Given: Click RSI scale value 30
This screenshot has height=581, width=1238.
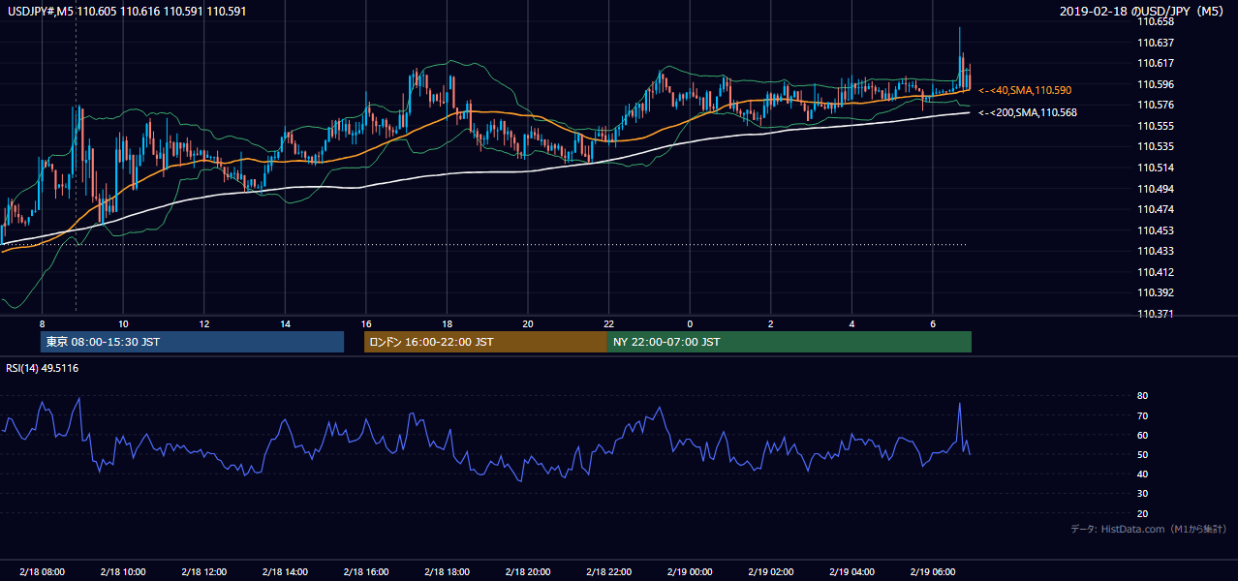Looking at the screenshot, I should pyautogui.click(x=1142, y=493).
